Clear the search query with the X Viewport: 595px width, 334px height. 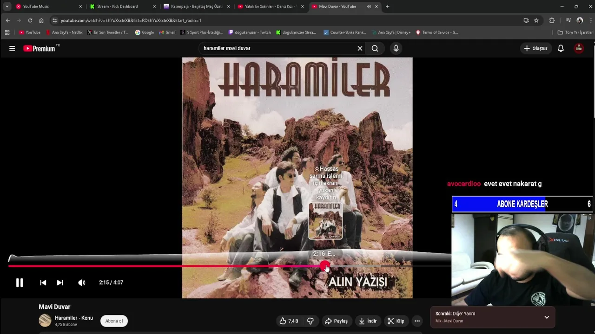click(x=360, y=48)
